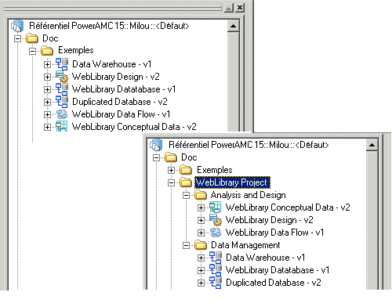The image size is (392, 303).
Task: Select 'WebLibrary Datatabase - v1' label in the left window
Action: click(124, 89)
